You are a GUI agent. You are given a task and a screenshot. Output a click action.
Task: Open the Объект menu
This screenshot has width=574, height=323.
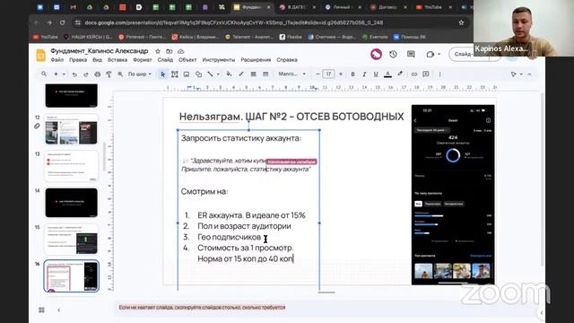point(187,60)
